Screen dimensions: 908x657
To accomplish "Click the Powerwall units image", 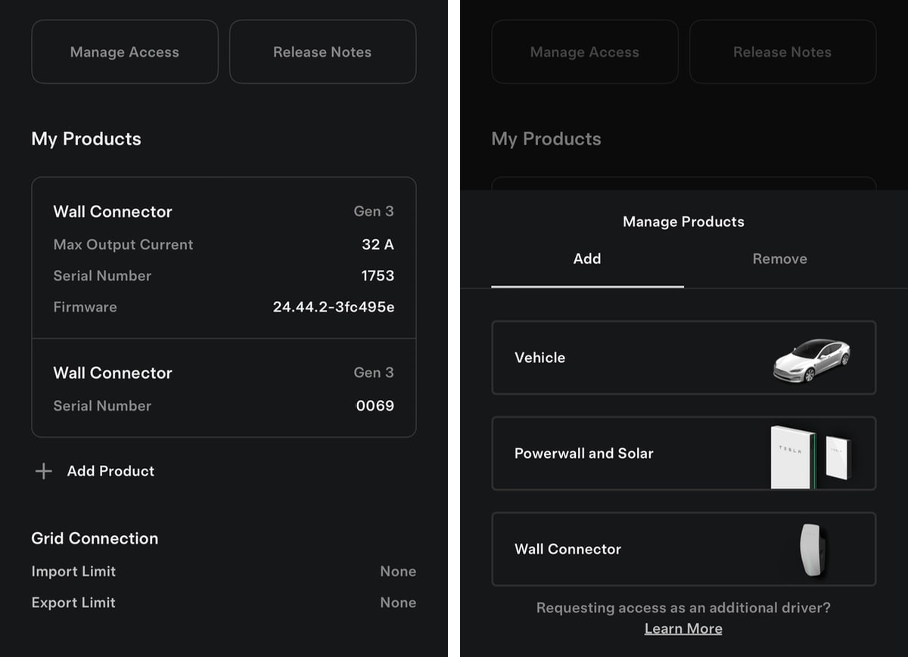I will pos(810,457).
